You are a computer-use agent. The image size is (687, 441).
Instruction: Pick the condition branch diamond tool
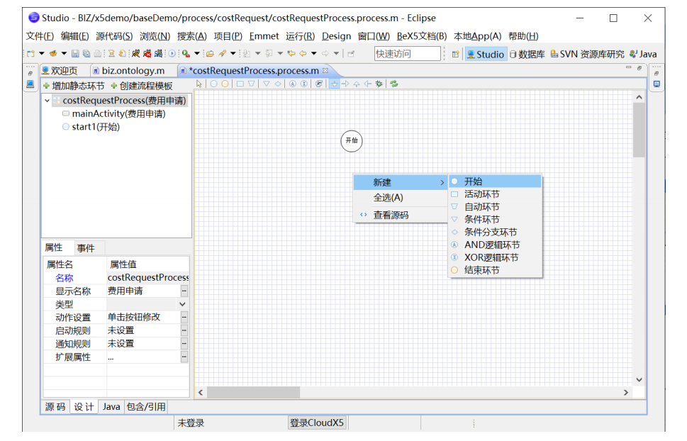(x=277, y=84)
